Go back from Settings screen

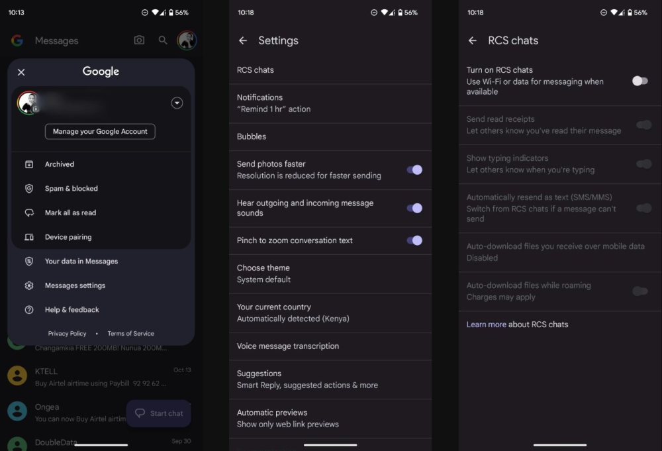pyautogui.click(x=243, y=40)
